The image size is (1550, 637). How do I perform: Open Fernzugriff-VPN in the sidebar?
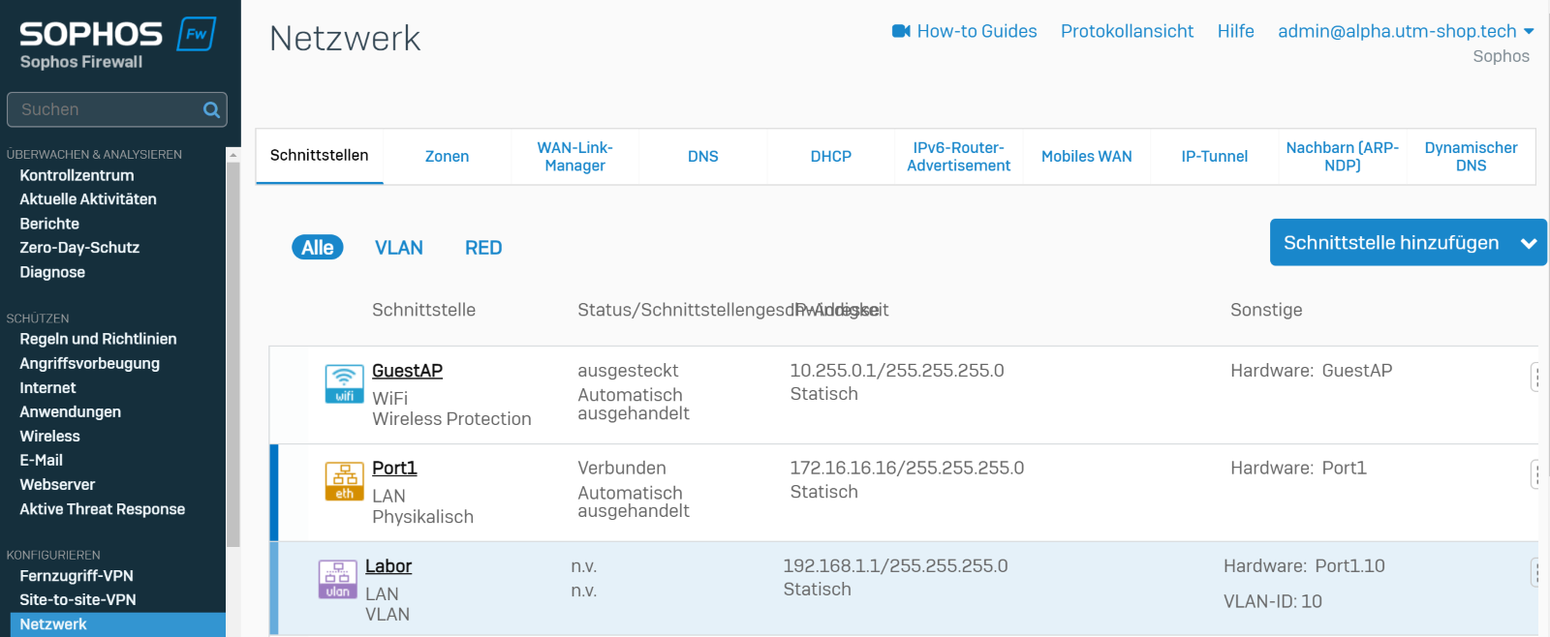click(77, 576)
